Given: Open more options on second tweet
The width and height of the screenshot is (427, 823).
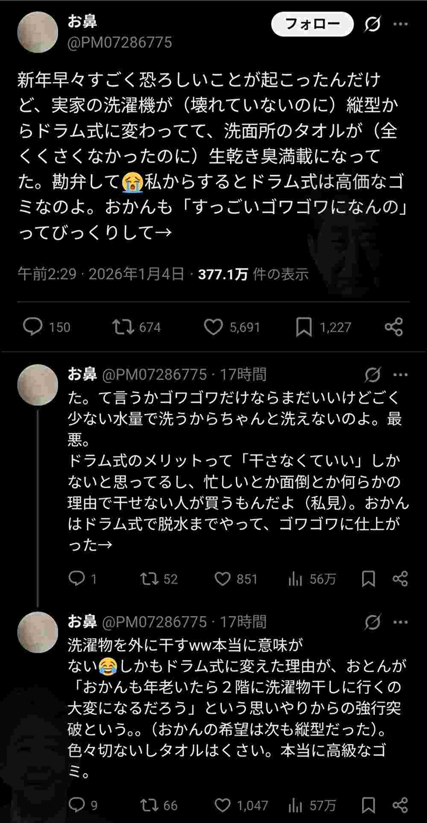Looking at the screenshot, I should (x=400, y=375).
